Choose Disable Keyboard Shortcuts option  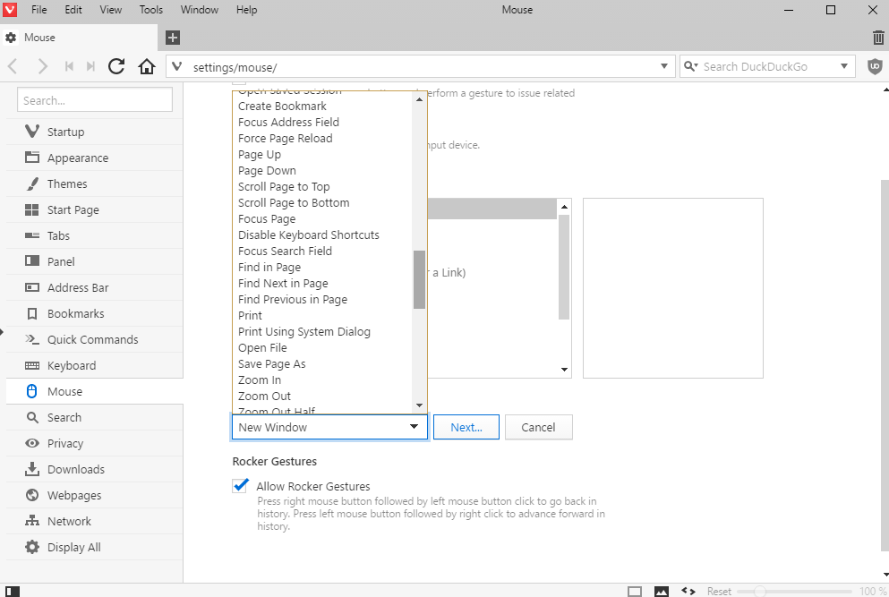coord(322,235)
